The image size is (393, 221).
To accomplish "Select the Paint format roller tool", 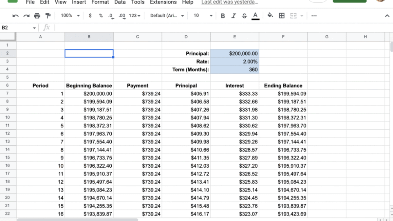I will point(48,16).
